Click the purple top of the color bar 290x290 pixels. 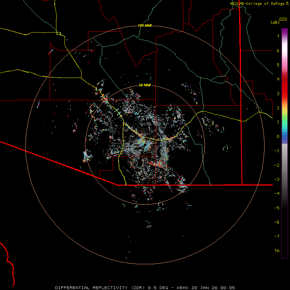(284, 31)
